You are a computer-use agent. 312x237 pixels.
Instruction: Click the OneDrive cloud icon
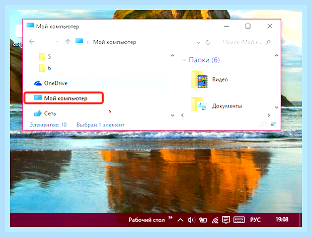[x=38, y=83]
